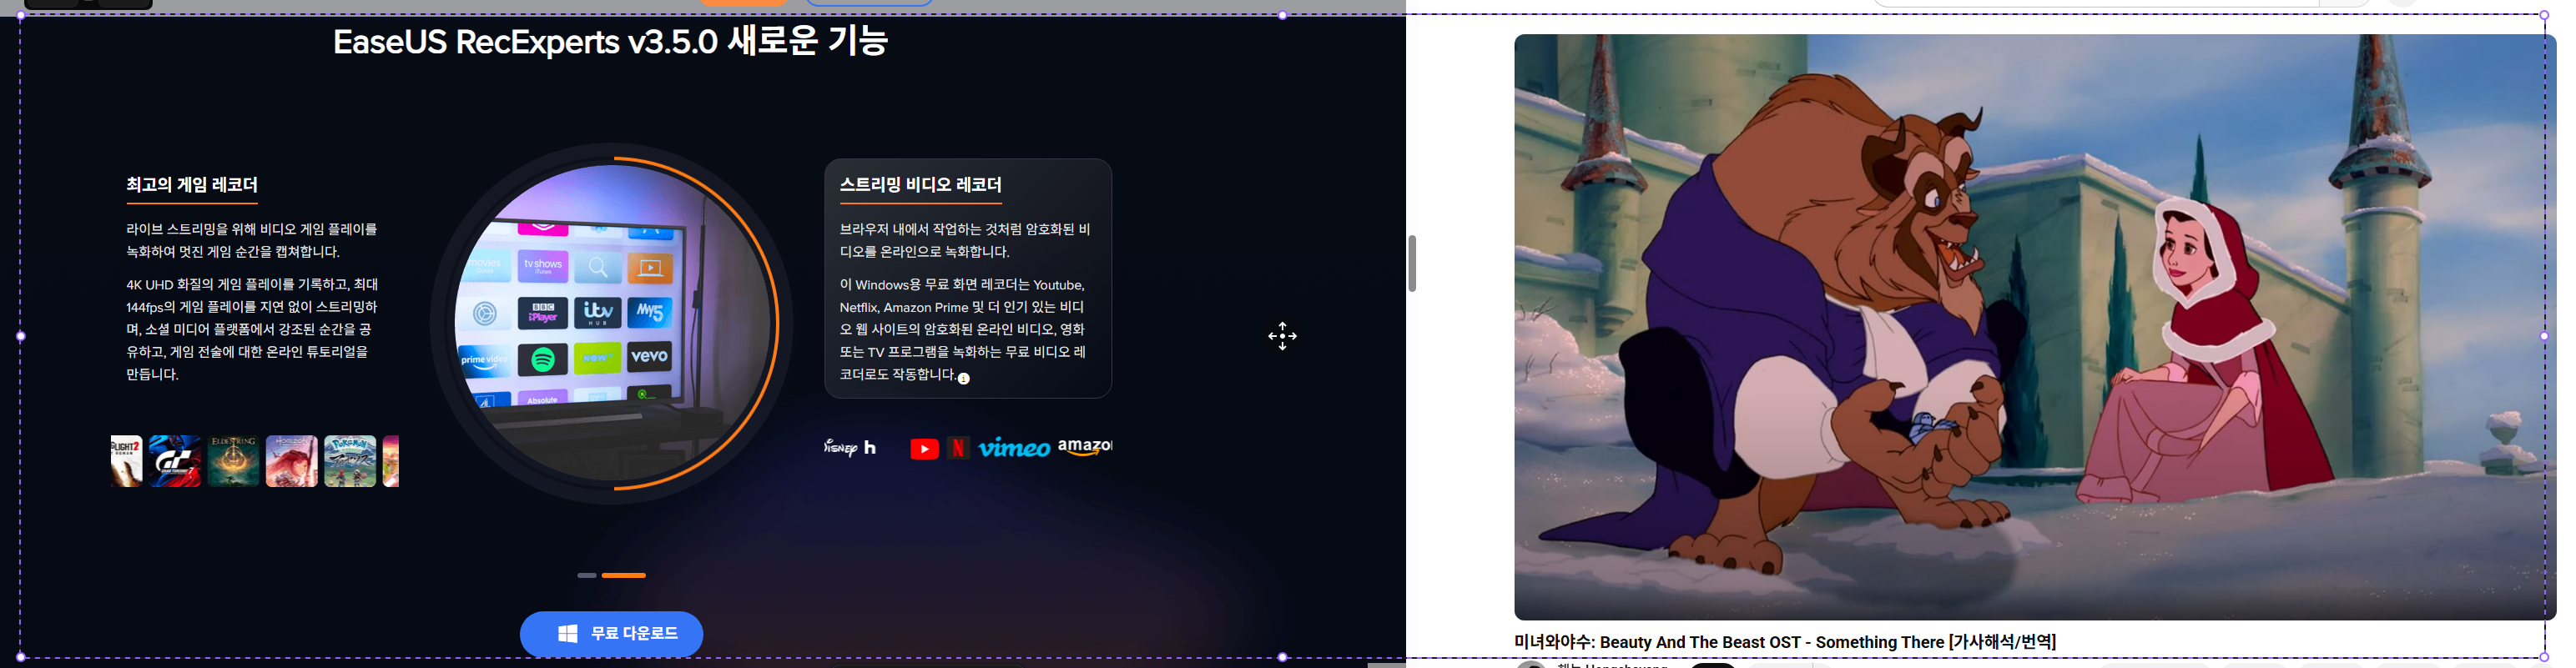Click the Vimeo logo
The height and width of the screenshot is (668, 2576).
click(1014, 448)
